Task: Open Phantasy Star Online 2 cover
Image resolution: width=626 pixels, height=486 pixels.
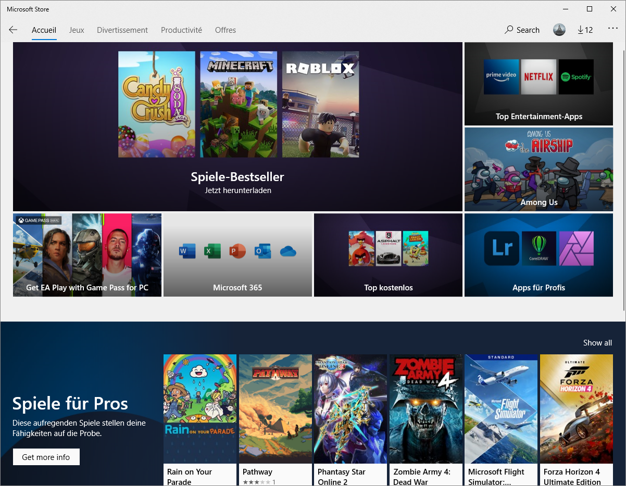Action: (350, 409)
